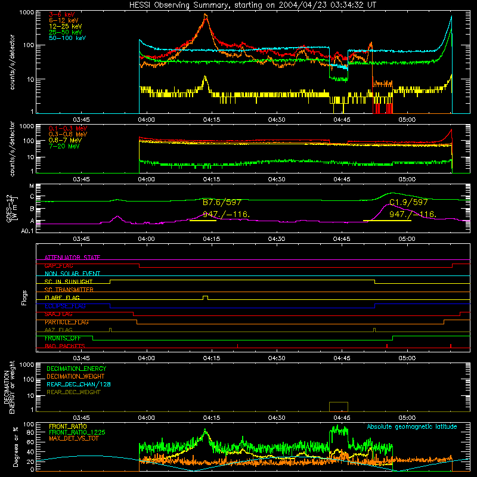Viewport: 477px width, 477px height.
Task: Click the B7.6/597 flare annotation
Action: point(222,202)
